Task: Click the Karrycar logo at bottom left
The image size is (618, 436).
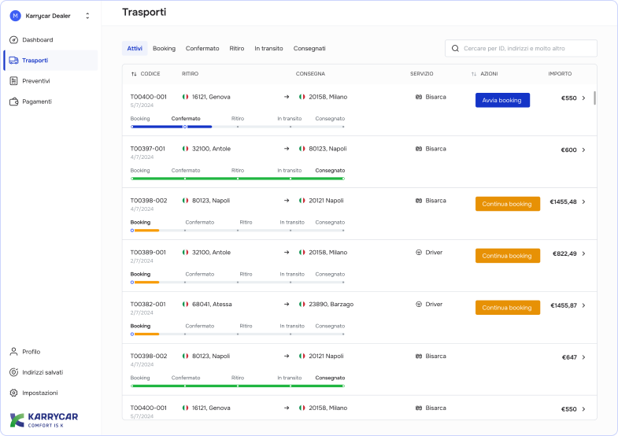Action: pyautogui.click(x=43, y=420)
